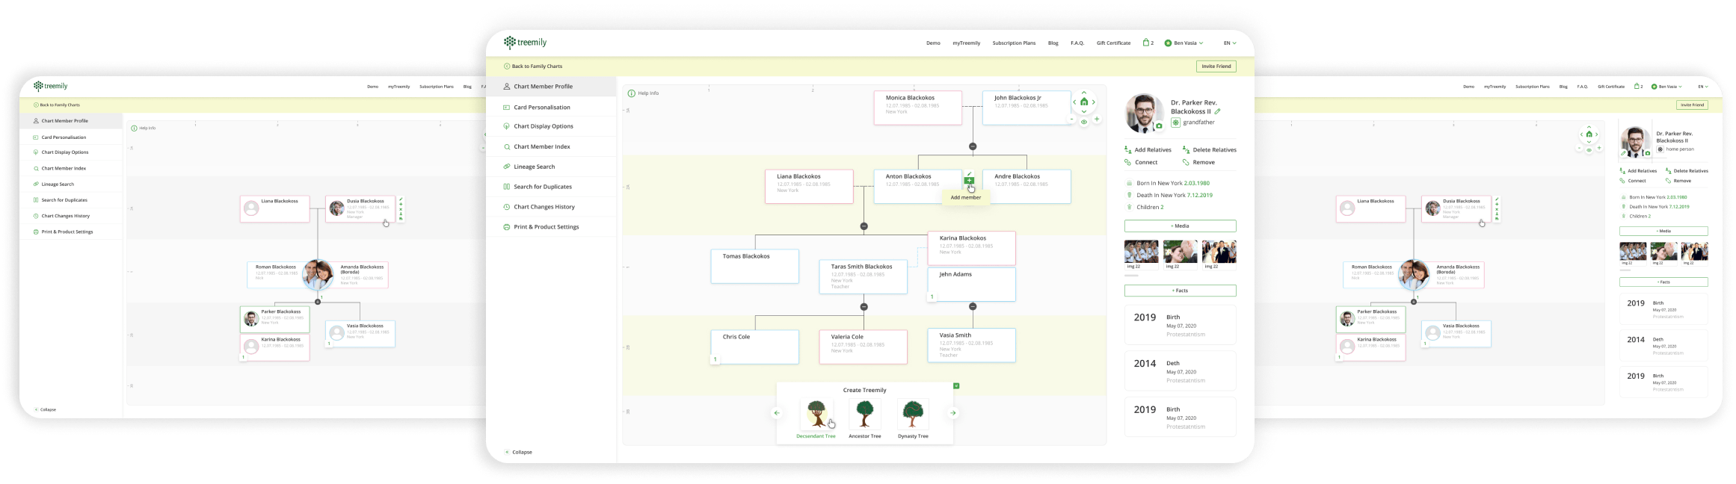This screenshot has width=1736, height=484.
Task: Click edit pencil on Anton Blackokos card
Action: (x=970, y=173)
